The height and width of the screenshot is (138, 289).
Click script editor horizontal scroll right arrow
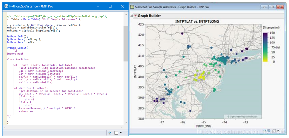(x=121, y=127)
